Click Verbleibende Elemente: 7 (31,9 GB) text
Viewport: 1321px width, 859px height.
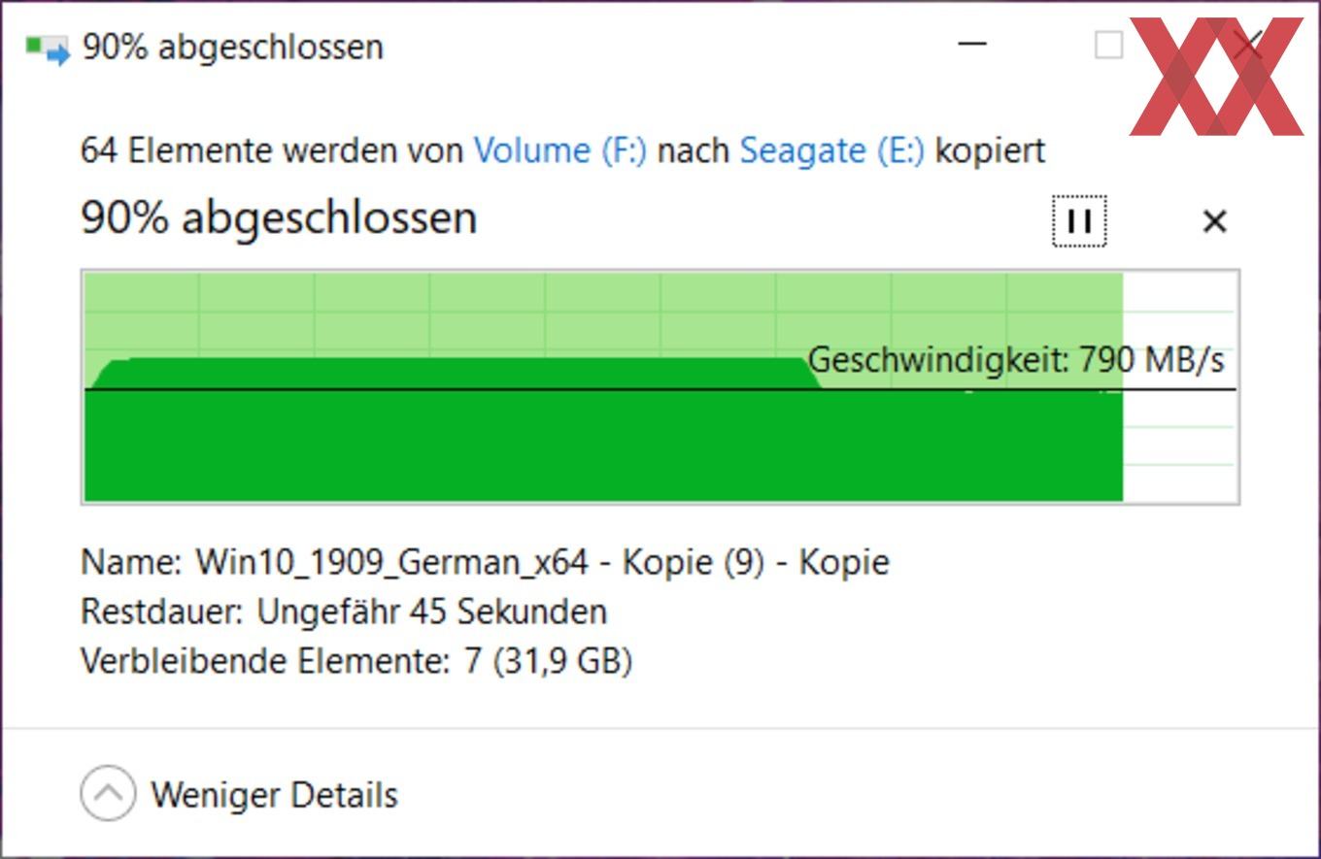pyautogui.click(x=356, y=661)
